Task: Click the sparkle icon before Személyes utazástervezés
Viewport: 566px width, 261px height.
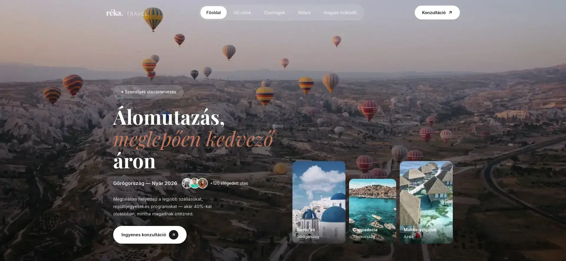Action: [x=122, y=92]
